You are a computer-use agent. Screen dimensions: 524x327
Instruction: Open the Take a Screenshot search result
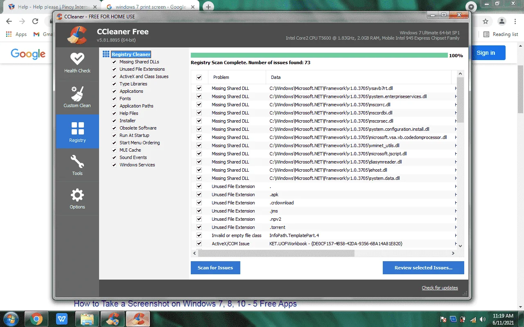[x=185, y=304]
